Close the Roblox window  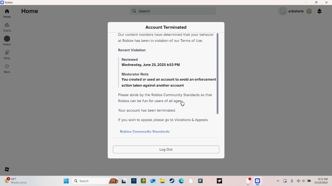coord(326,2)
